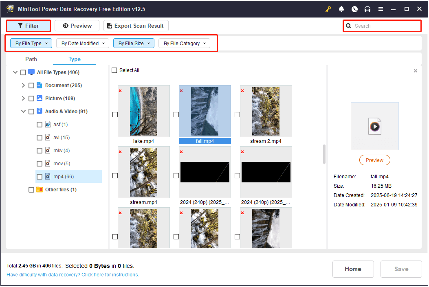This screenshot has height=287, width=429.
Task: Check the Select All checkbox
Action: click(114, 70)
